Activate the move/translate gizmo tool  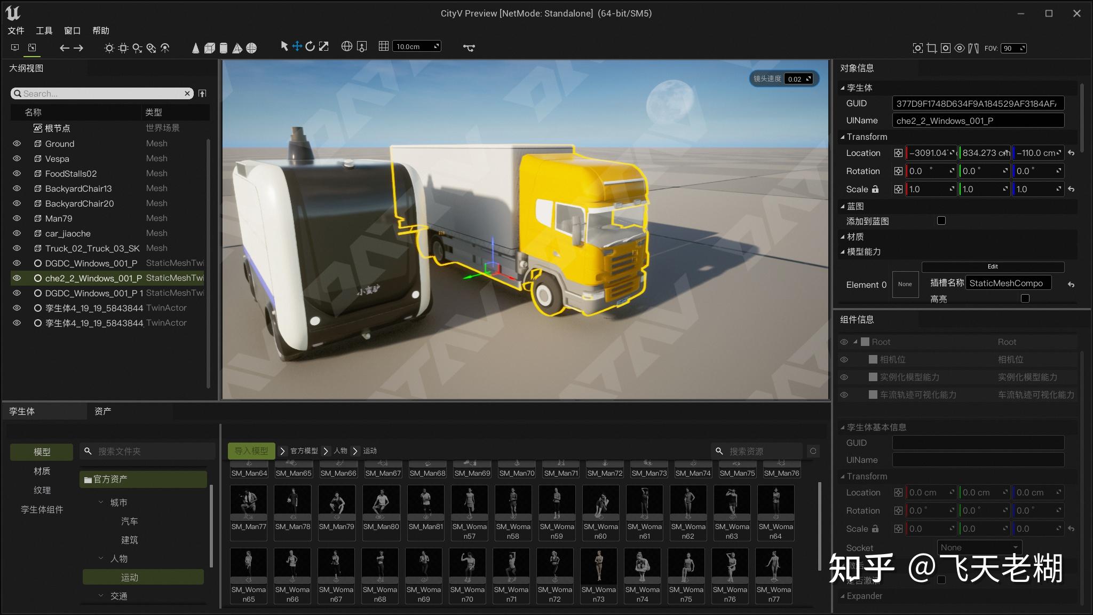click(x=297, y=46)
